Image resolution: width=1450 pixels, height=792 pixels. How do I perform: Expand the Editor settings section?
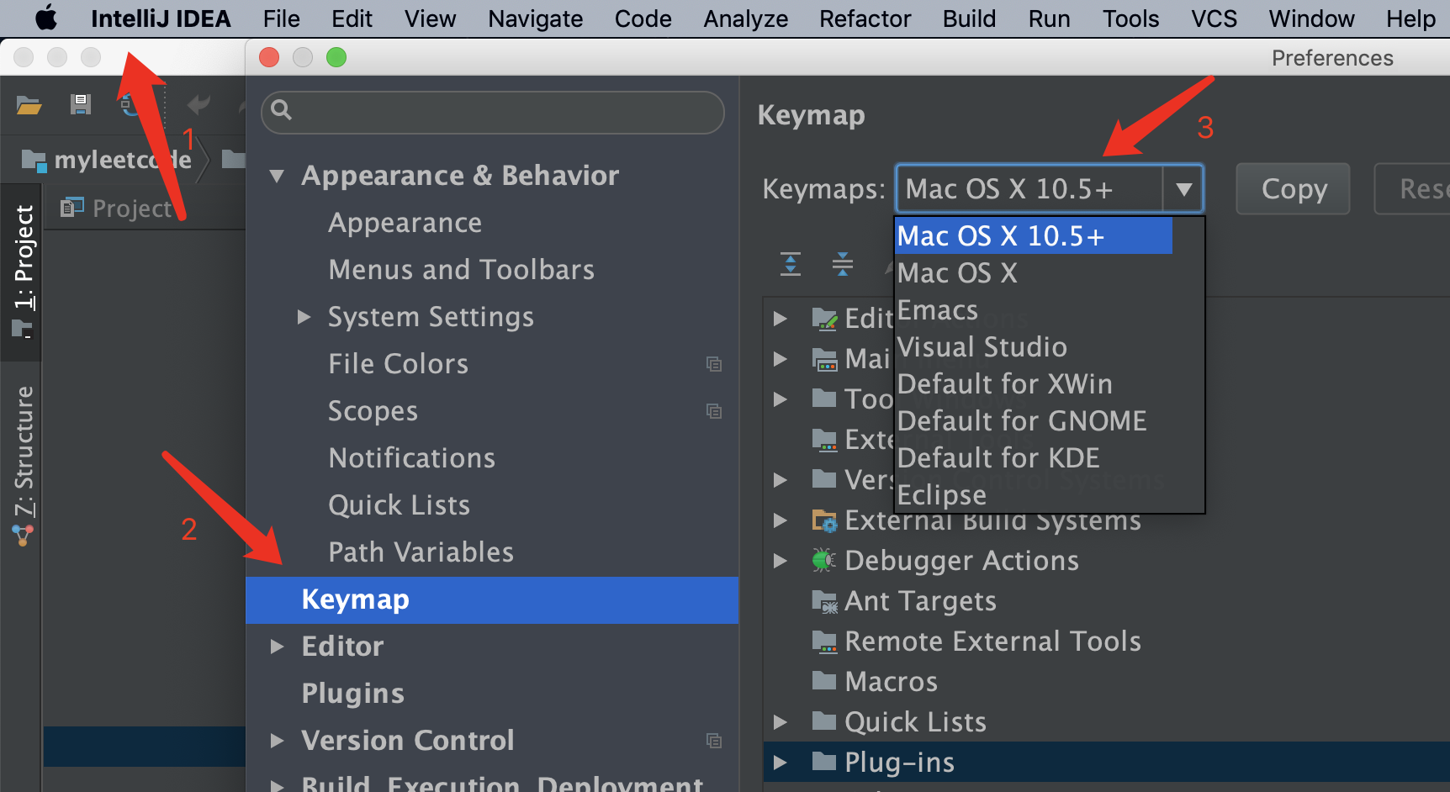coord(277,647)
